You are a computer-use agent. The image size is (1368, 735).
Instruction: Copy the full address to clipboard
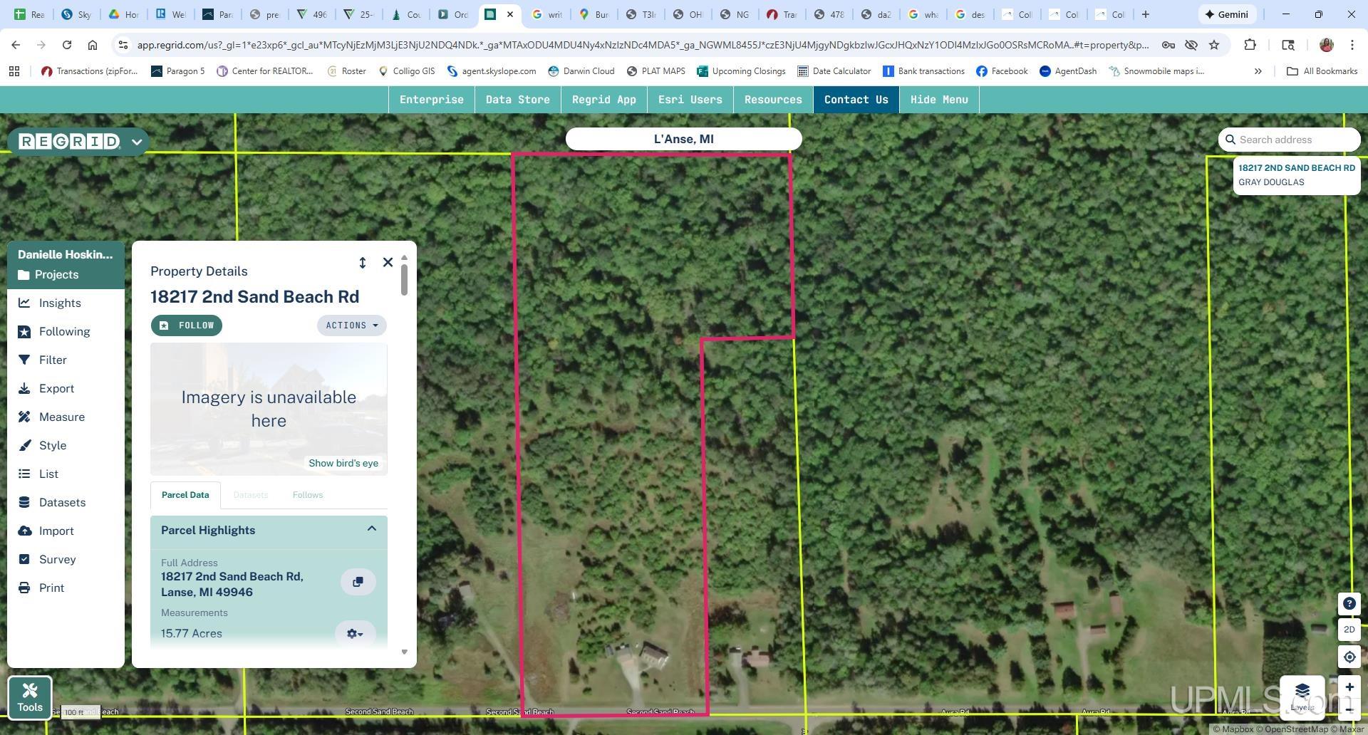tap(358, 582)
